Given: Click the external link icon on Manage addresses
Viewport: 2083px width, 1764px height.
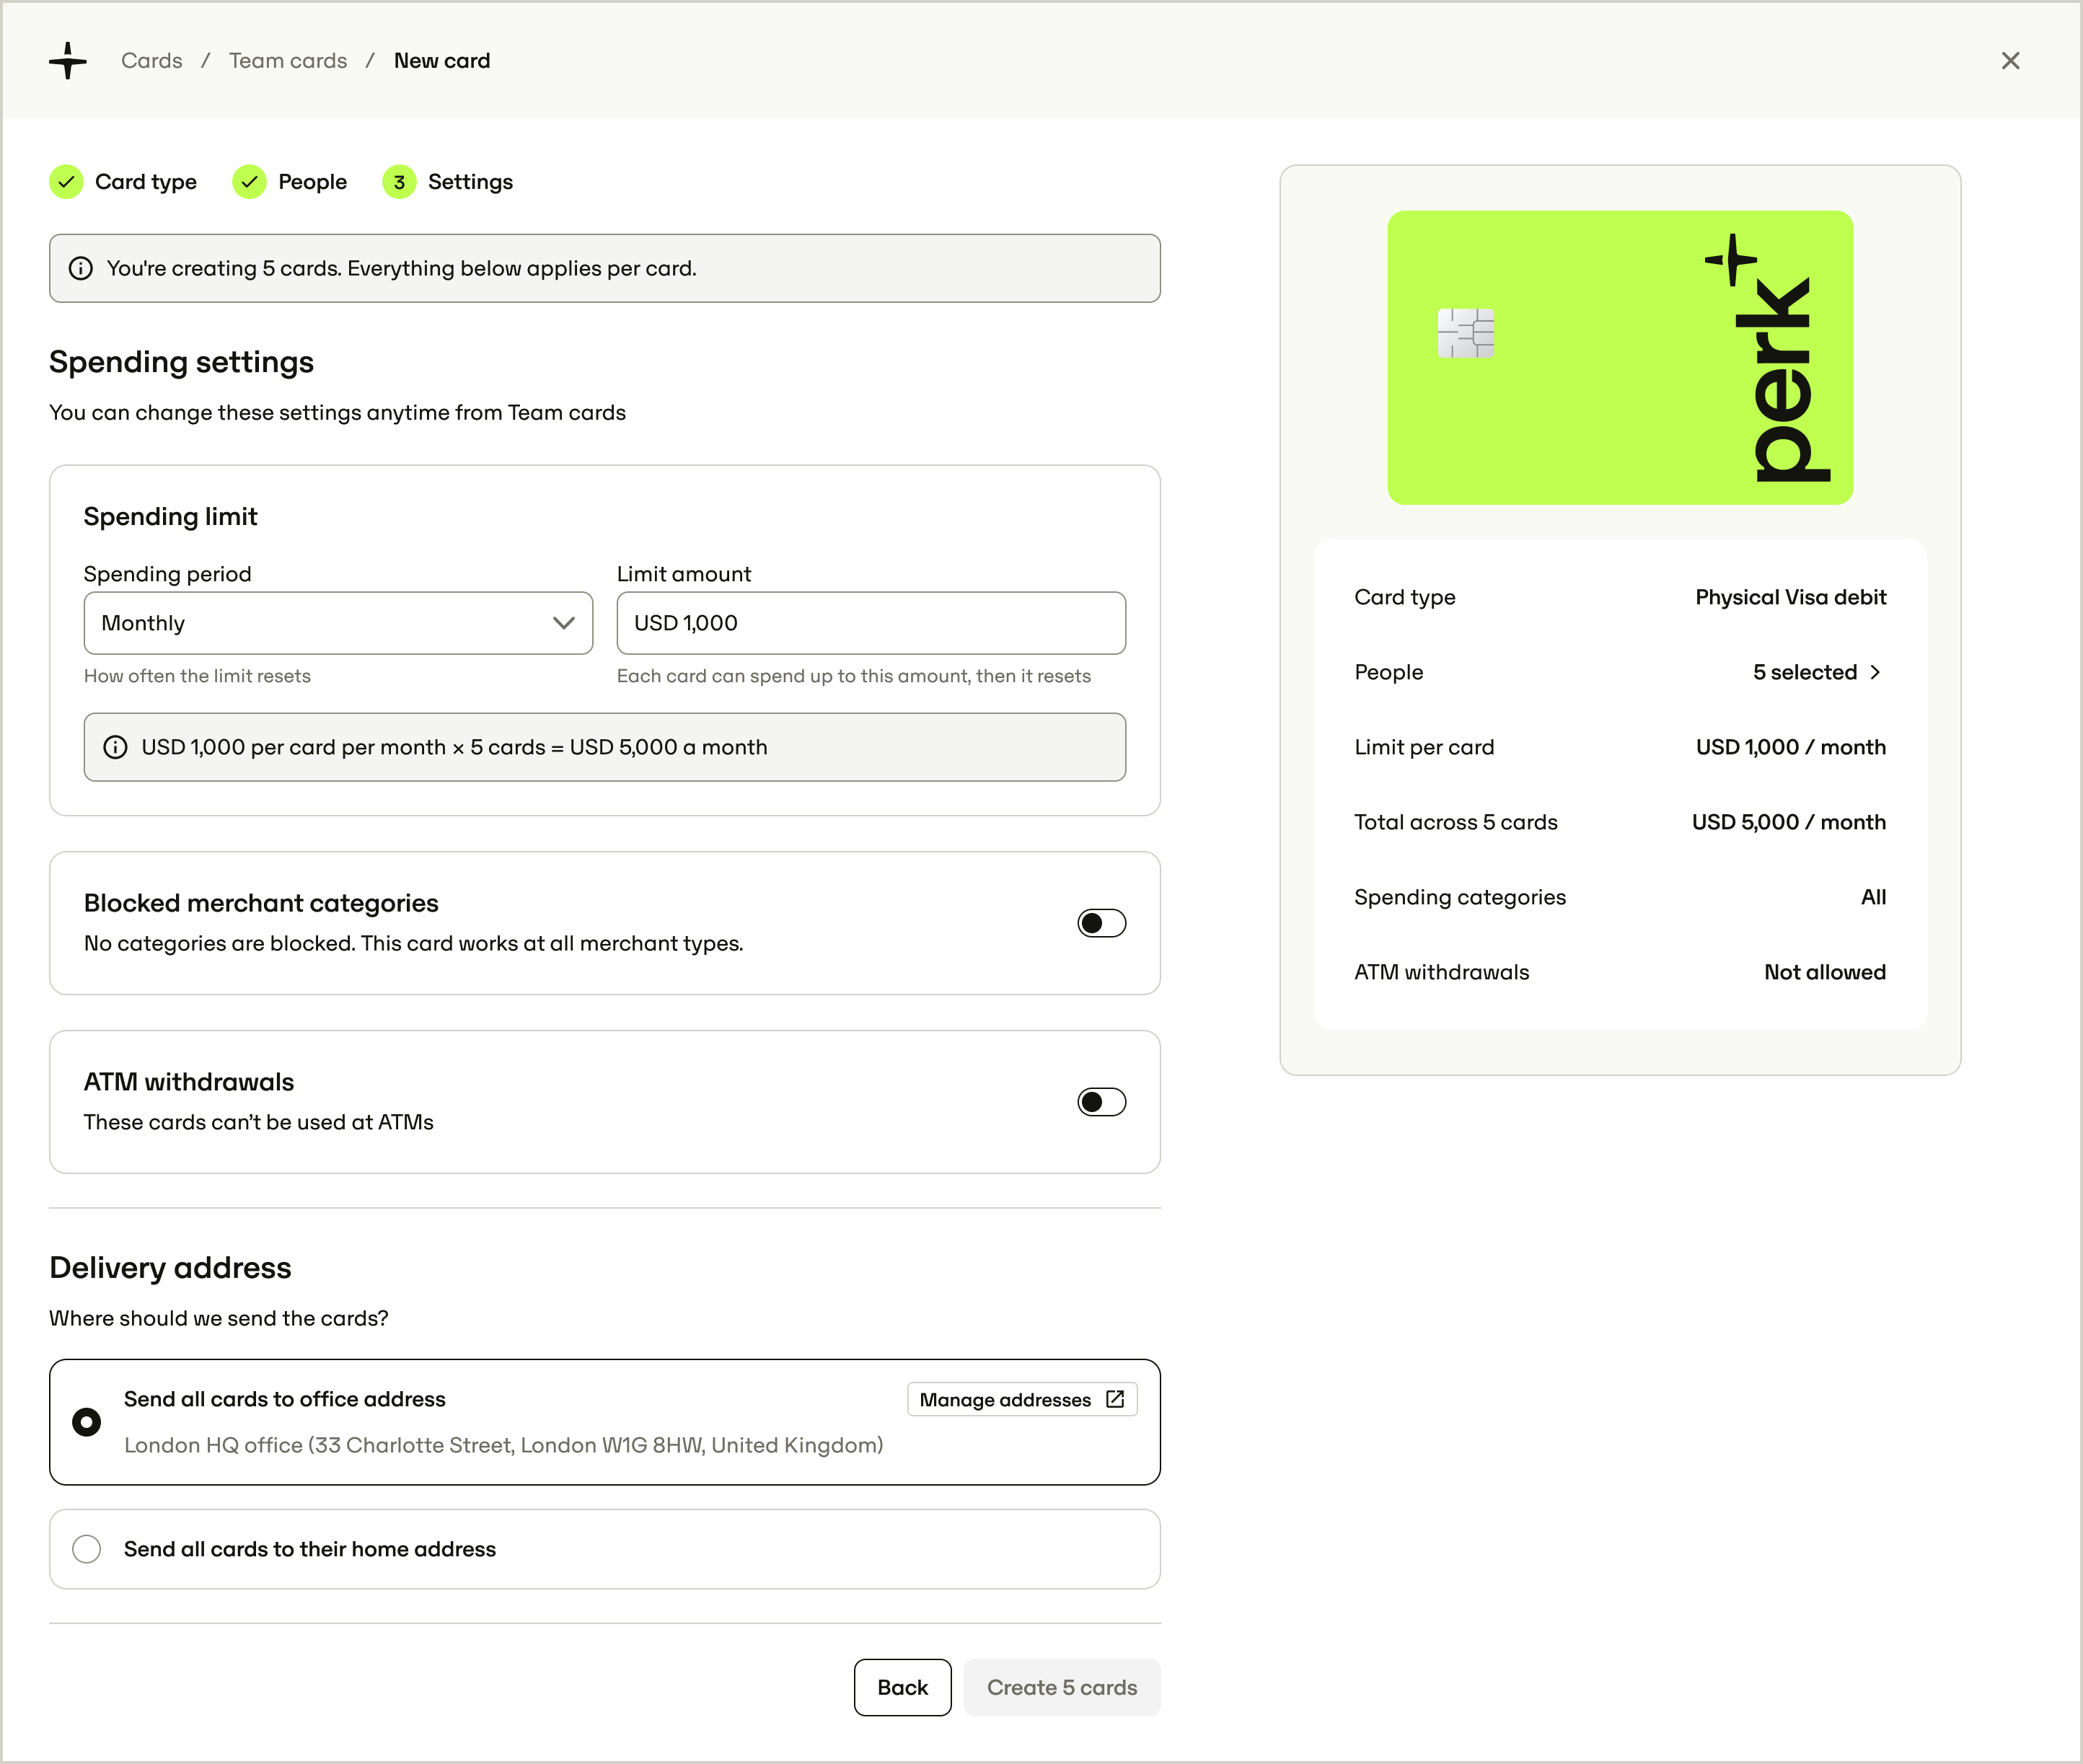Looking at the screenshot, I should pyautogui.click(x=1115, y=1400).
